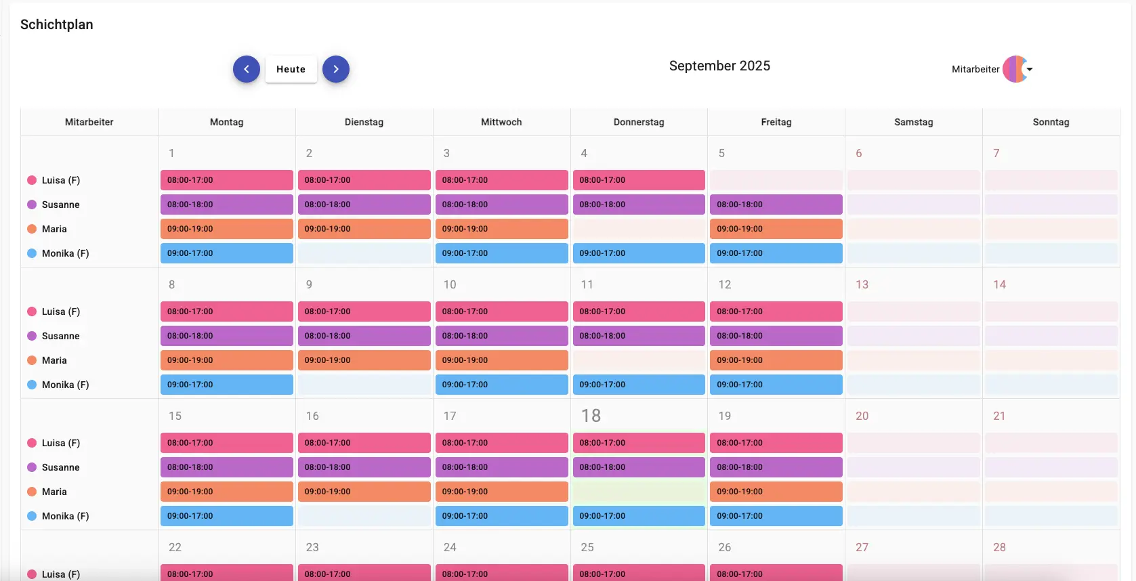Image resolution: width=1136 pixels, height=581 pixels.
Task: Select day number 18 in calendar
Action: (591, 416)
